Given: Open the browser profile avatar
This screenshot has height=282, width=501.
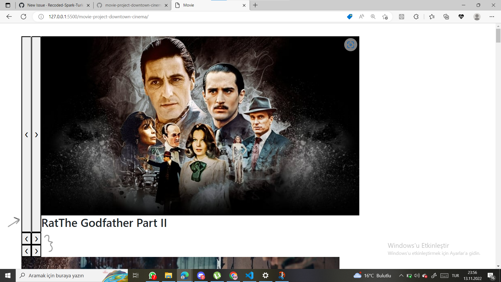Looking at the screenshot, I should (x=477, y=17).
